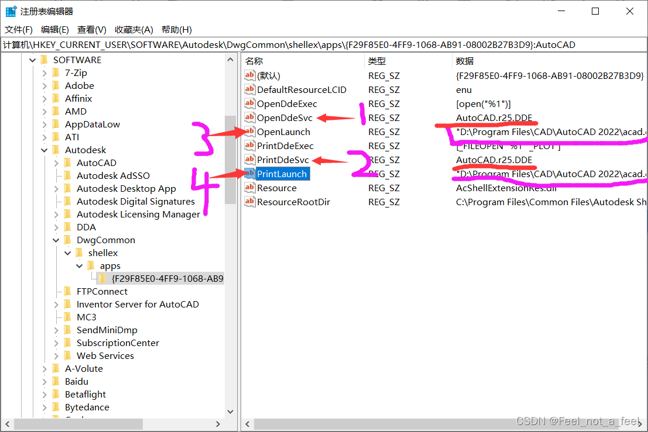Select the Adobe folder icon
Screen dimensions: 648x432
[x=56, y=86]
